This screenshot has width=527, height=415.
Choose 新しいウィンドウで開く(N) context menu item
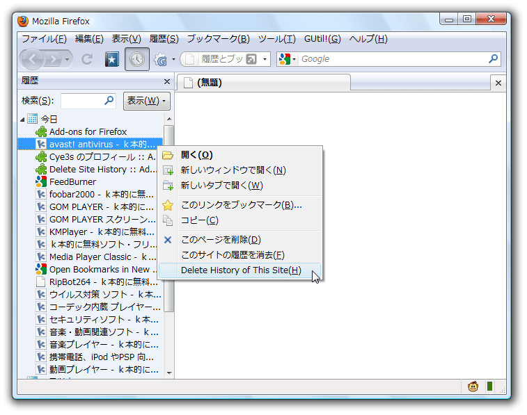[240, 170]
